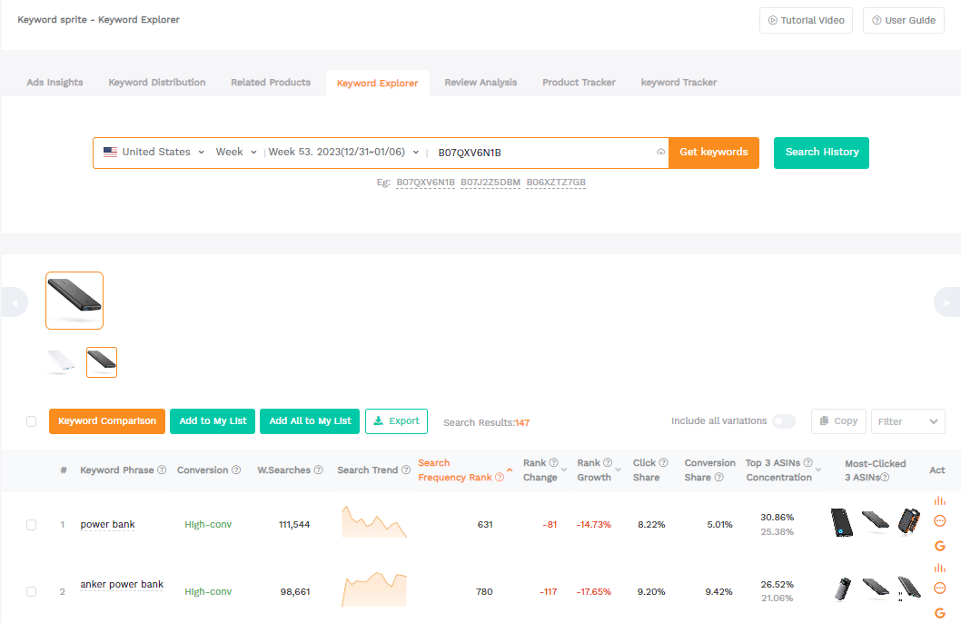Click the upload icon in ASIN search box
Screen dimensions: 961x623
click(x=660, y=153)
